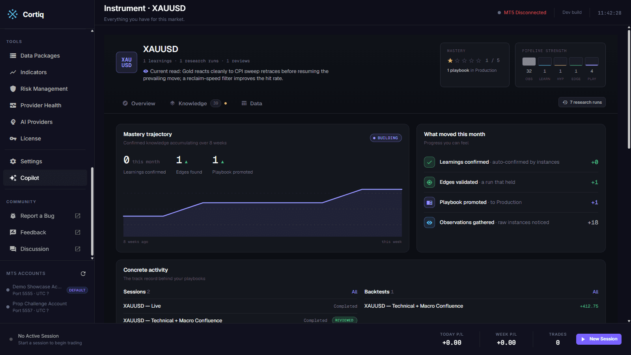The width and height of the screenshot is (631, 355).
Task: Click OBS pipeline strength bar
Action: 529,62
